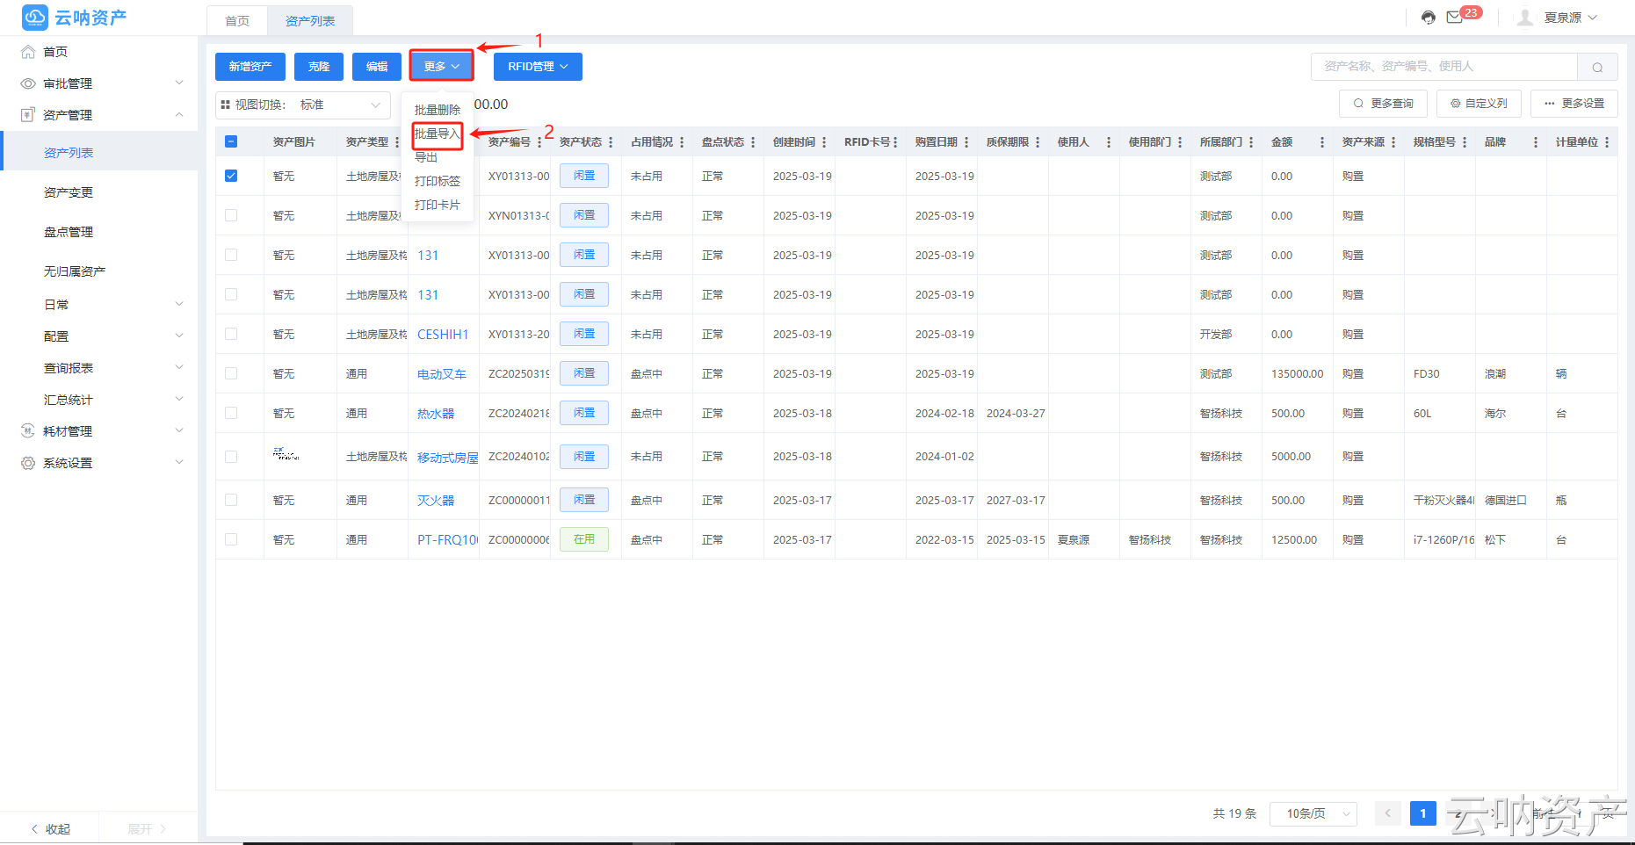Open the 规格型号 column menu dots

[x=1465, y=142]
